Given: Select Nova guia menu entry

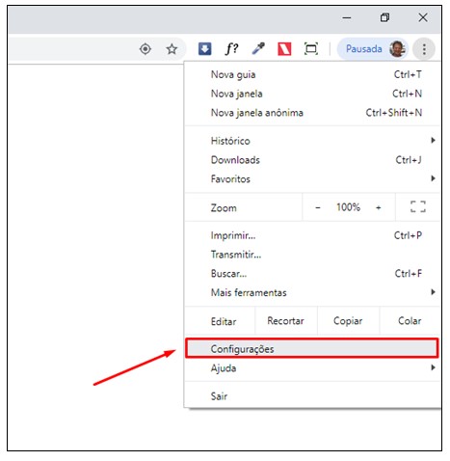Looking at the screenshot, I should click(x=312, y=74).
